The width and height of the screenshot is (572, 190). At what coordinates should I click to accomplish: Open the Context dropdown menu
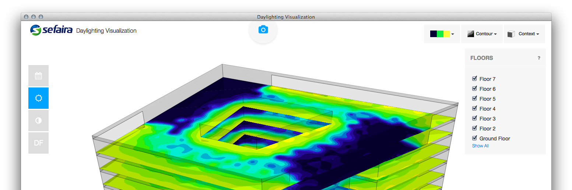point(524,34)
